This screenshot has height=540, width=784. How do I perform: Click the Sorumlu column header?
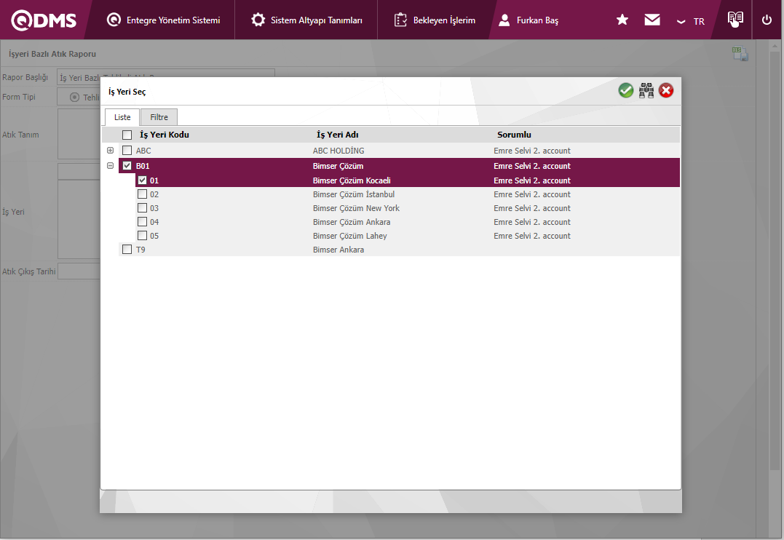click(514, 135)
